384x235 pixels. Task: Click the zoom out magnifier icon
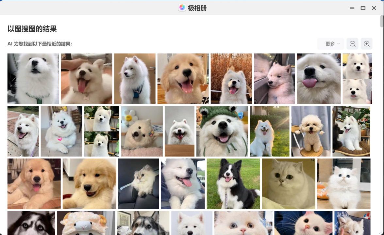coord(352,44)
